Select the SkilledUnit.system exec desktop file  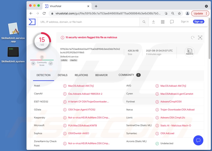pos(13,55)
